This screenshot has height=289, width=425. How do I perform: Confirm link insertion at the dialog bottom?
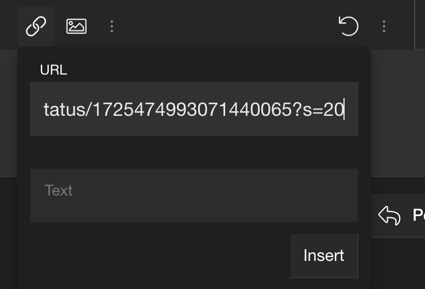[x=324, y=255]
